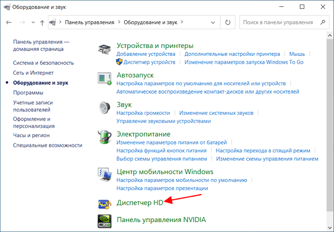Open Система и безопасность category
Image resolution: width=334 pixels, height=232 pixels.
pyautogui.click(x=43, y=63)
